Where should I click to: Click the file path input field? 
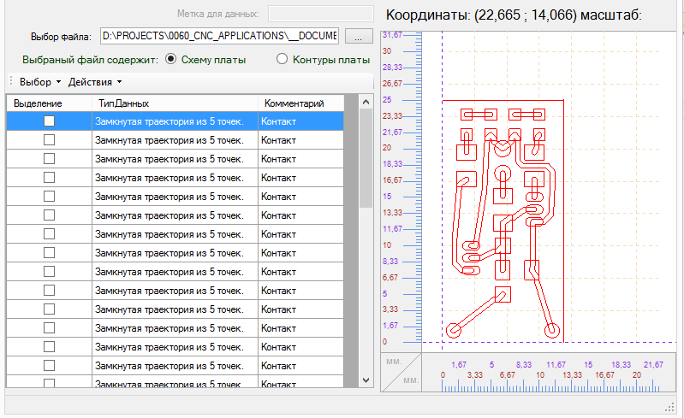[219, 36]
